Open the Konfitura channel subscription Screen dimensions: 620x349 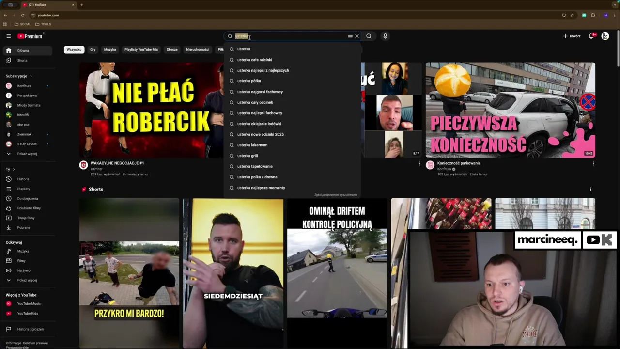29,86
